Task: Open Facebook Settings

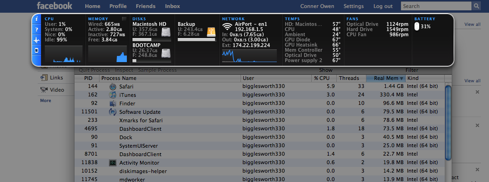Action: [354, 6]
